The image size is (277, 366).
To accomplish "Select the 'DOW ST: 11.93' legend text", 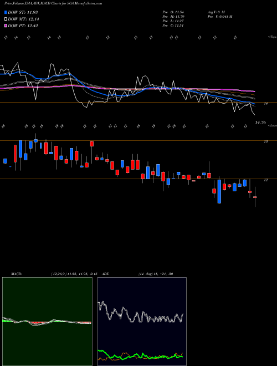I will 23,12.
